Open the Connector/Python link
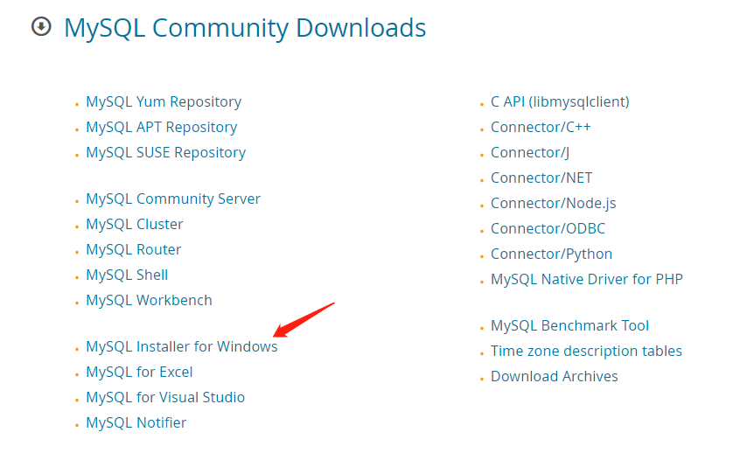 (x=552, y=254)
